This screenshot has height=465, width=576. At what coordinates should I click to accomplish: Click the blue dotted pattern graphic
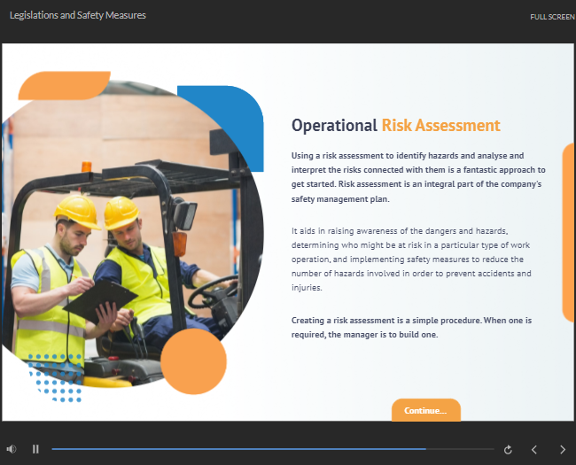click(x=56, y=378)
